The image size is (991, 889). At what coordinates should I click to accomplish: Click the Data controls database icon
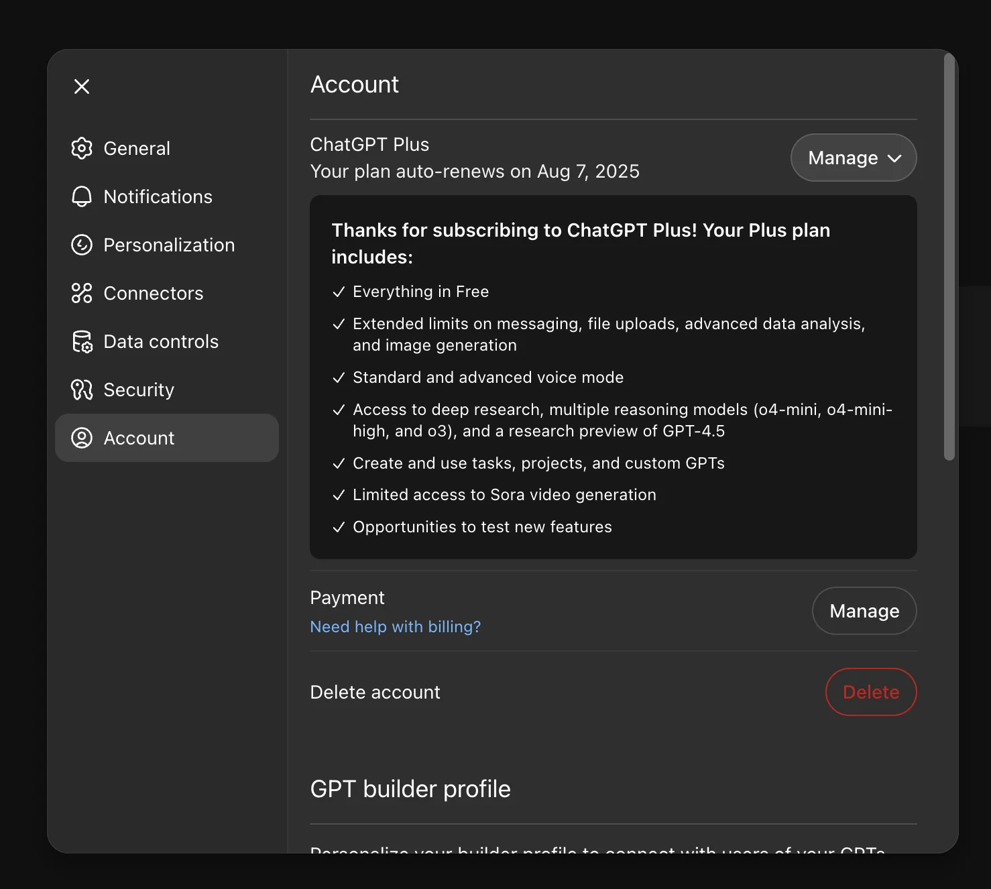82,341
